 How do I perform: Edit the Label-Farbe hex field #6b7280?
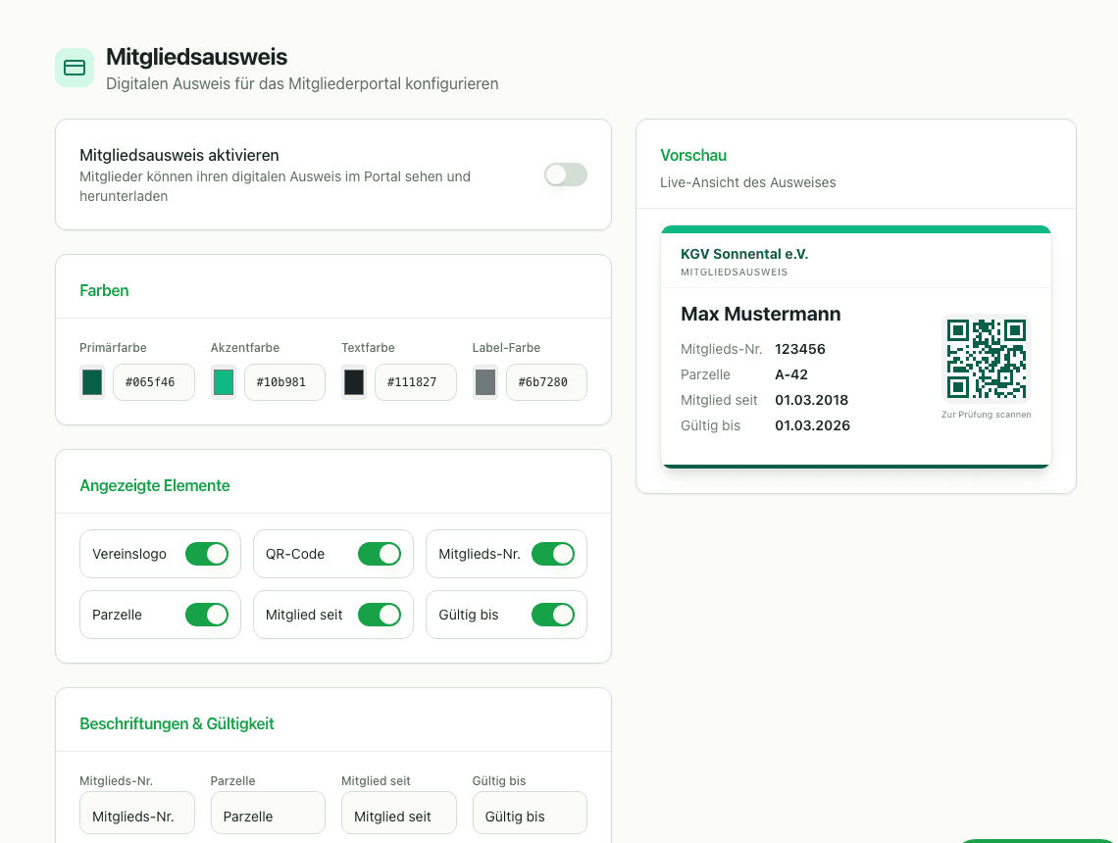[x=546, y=382]
